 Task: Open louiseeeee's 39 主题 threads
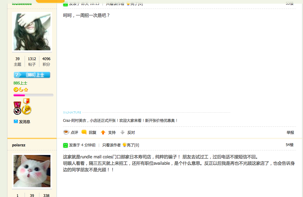18,61
